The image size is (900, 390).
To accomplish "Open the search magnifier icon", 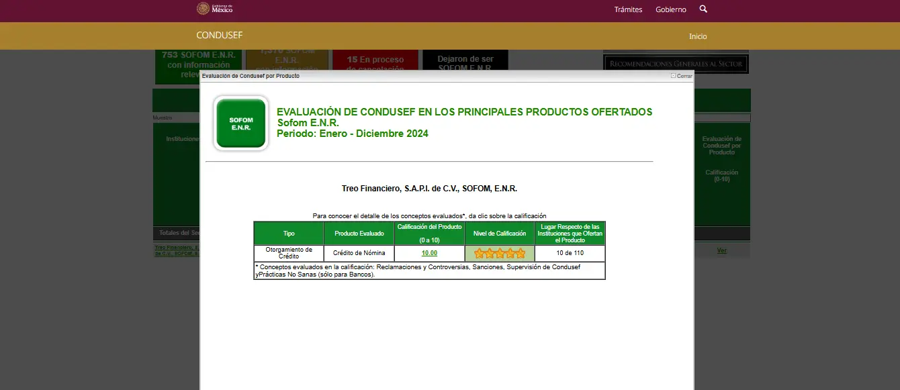I will tap(703, 9).
